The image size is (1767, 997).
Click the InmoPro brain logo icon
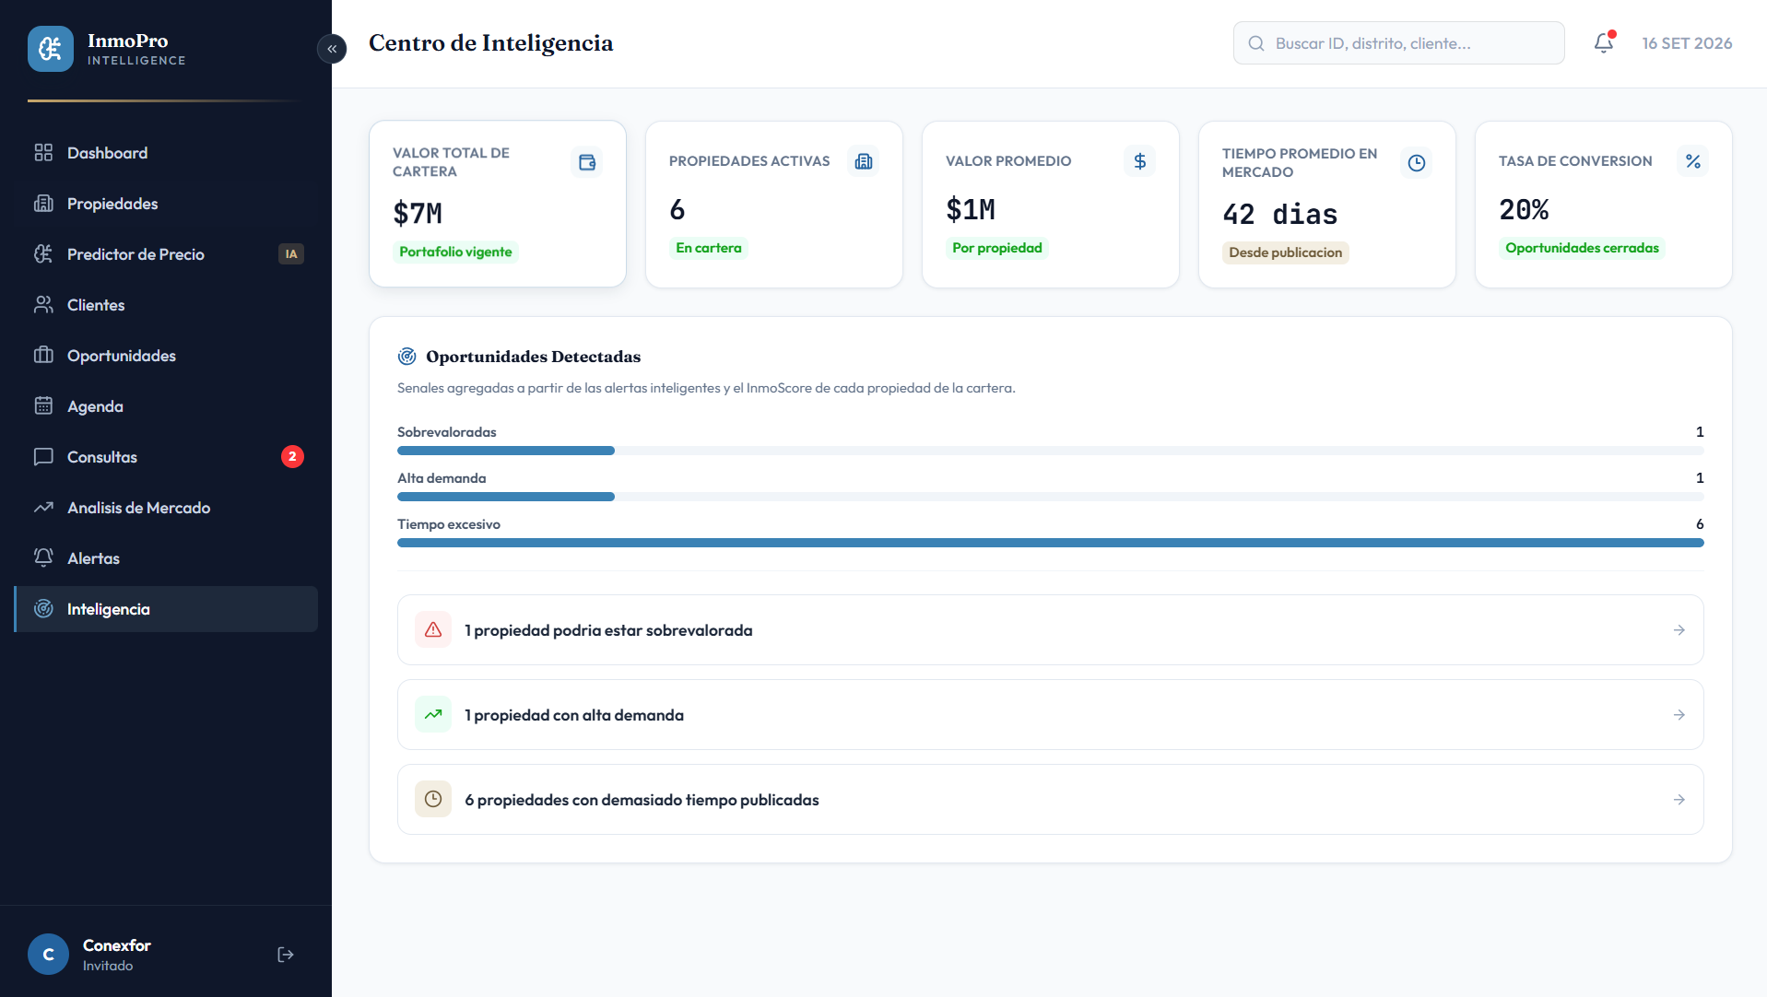[51, 49]
